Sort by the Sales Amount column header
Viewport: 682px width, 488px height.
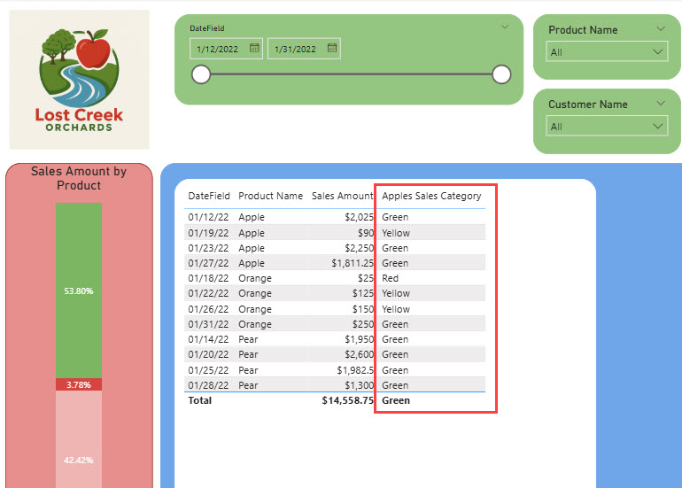(342, 196)
